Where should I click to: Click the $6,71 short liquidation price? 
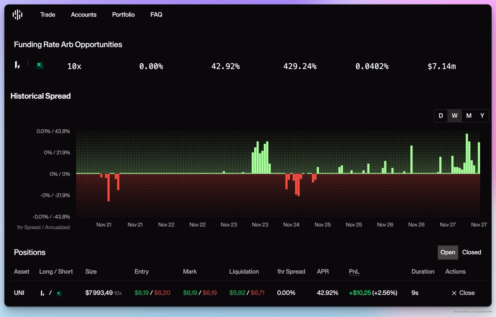(257, 293)
